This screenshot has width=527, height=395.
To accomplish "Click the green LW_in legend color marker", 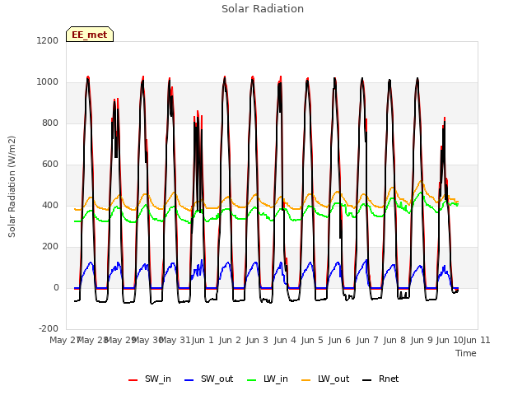I will pyautogui.click(x=252, y=380).
